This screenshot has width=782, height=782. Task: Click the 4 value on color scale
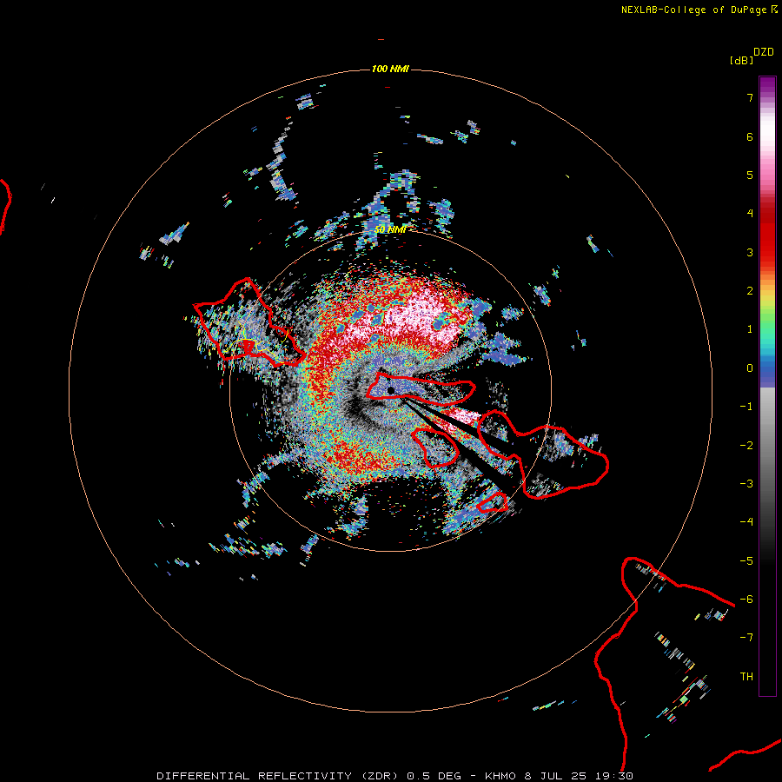(x=750, y=214)
